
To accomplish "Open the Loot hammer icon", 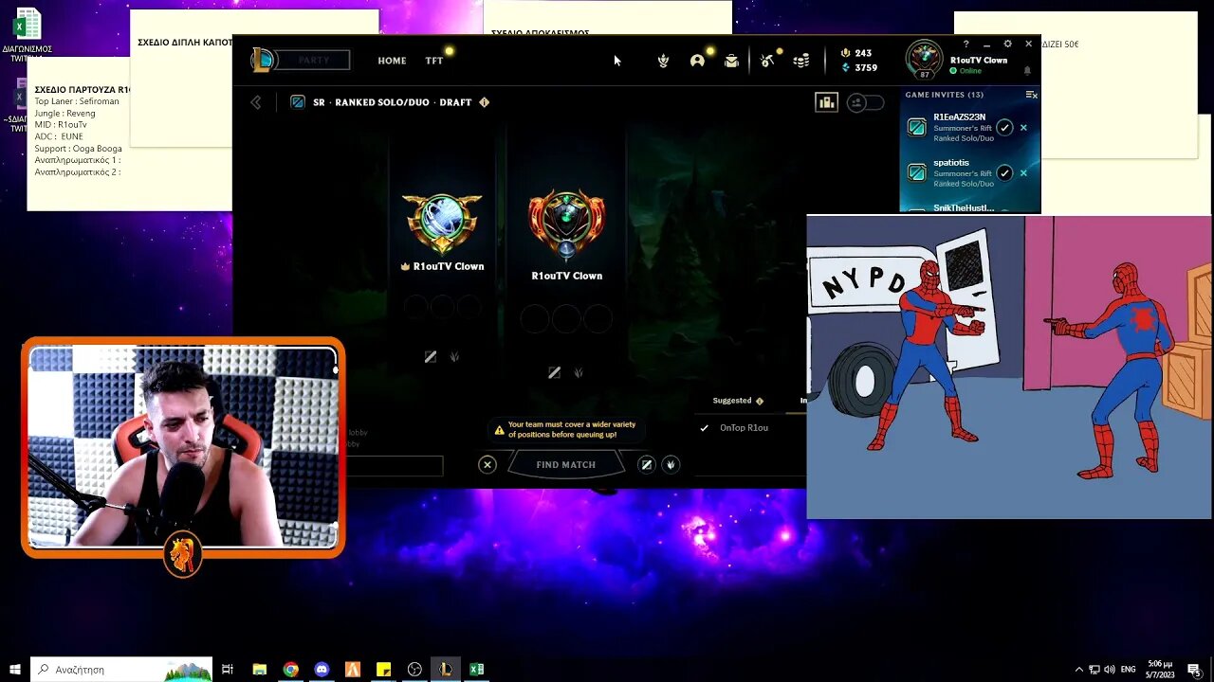I will coord(767,61).
